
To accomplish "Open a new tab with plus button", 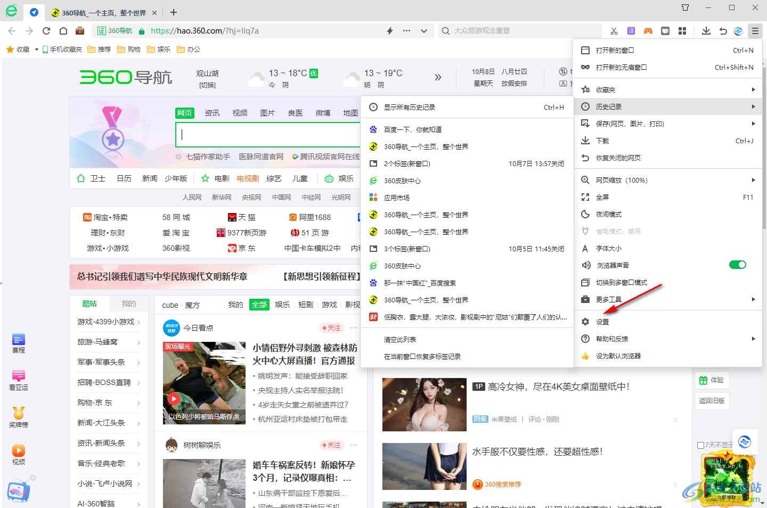I will (174, 12).
